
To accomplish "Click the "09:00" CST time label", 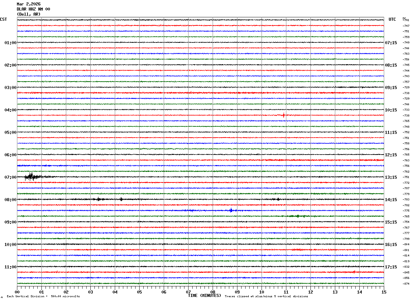I will click(11, 222).
